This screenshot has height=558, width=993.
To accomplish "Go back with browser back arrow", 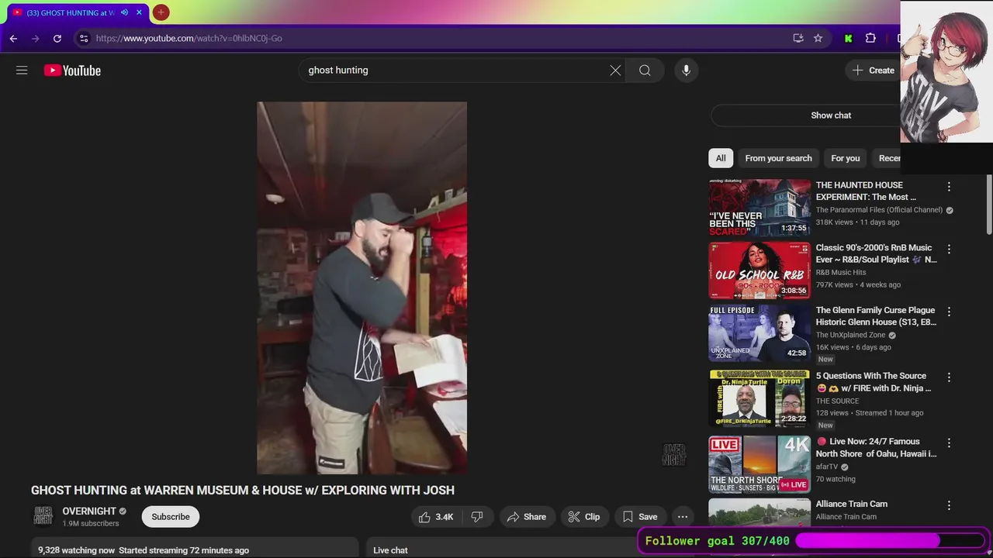I will pos(13,38).
